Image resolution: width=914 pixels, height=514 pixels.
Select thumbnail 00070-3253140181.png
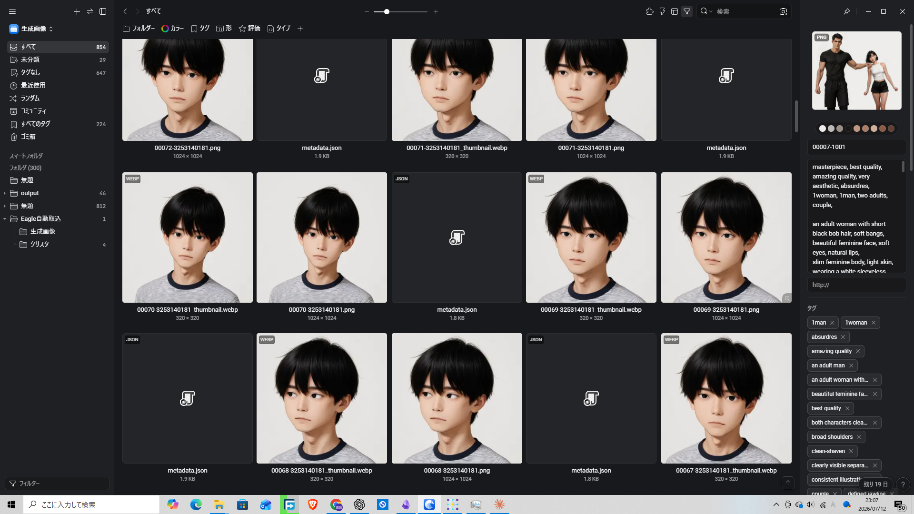click(322, 237)
